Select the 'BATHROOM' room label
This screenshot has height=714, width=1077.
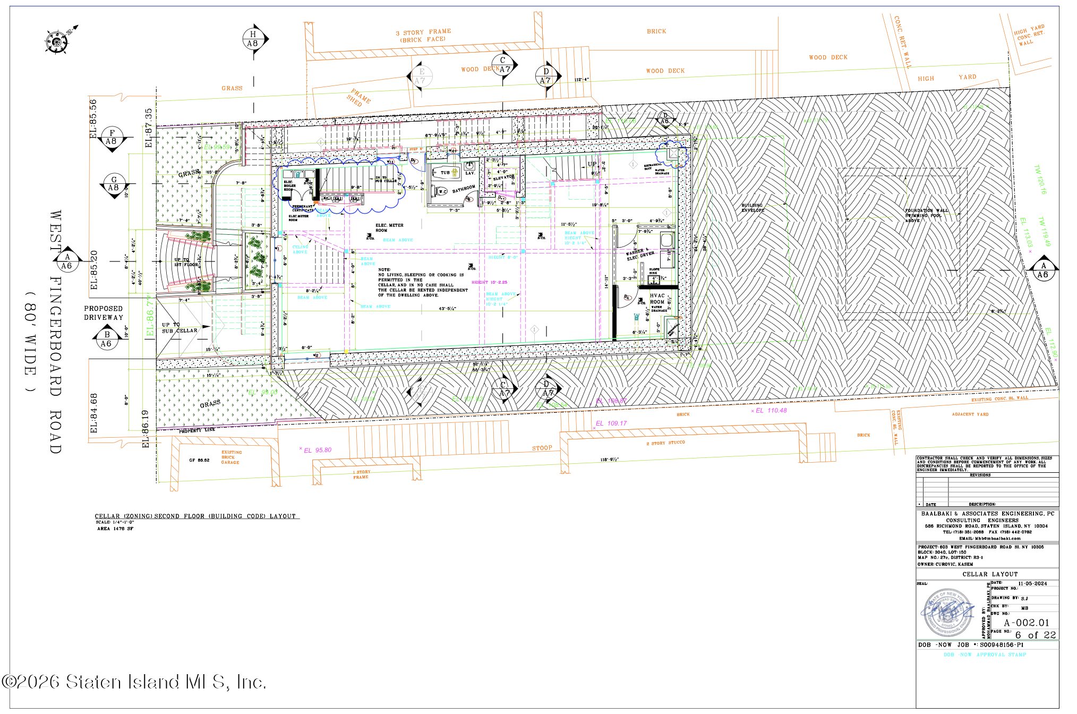click(464, 189)
